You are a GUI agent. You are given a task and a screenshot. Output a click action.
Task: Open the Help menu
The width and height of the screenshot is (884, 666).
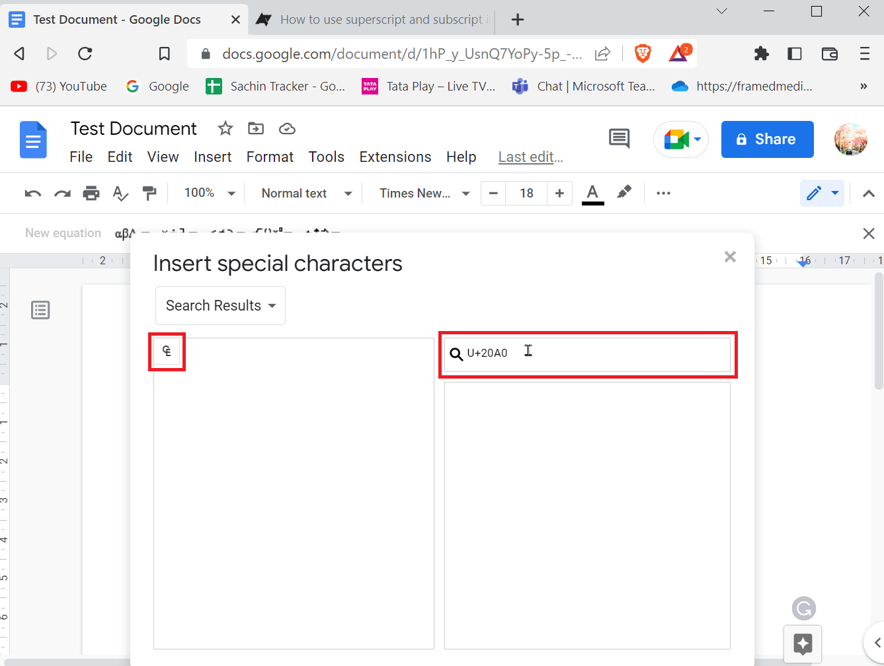tap(461, 157)
